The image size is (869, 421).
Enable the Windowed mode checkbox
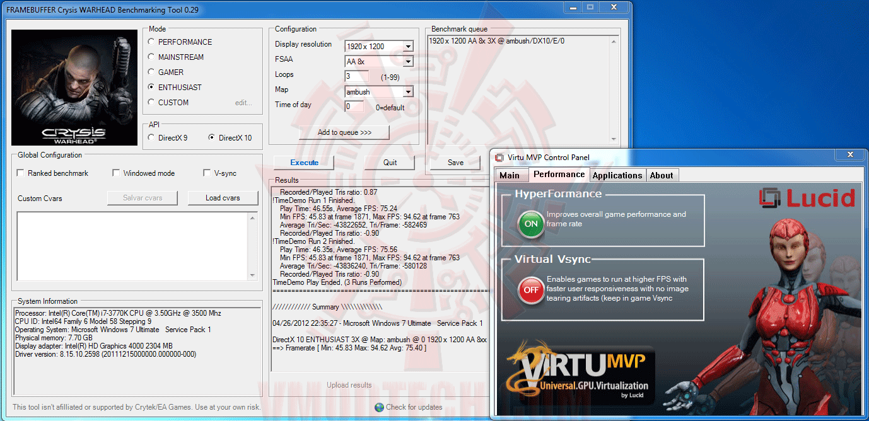point(116,173)
